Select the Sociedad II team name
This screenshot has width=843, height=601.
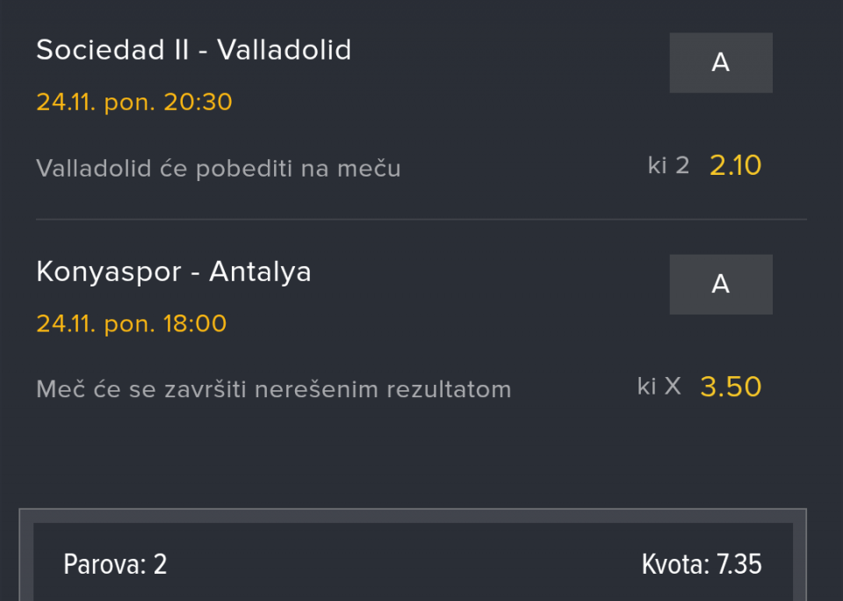(112, 50)
